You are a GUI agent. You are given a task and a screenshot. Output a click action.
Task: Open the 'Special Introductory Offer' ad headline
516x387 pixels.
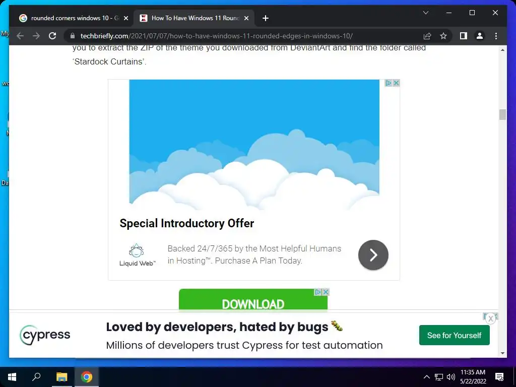tap(186, 223)
